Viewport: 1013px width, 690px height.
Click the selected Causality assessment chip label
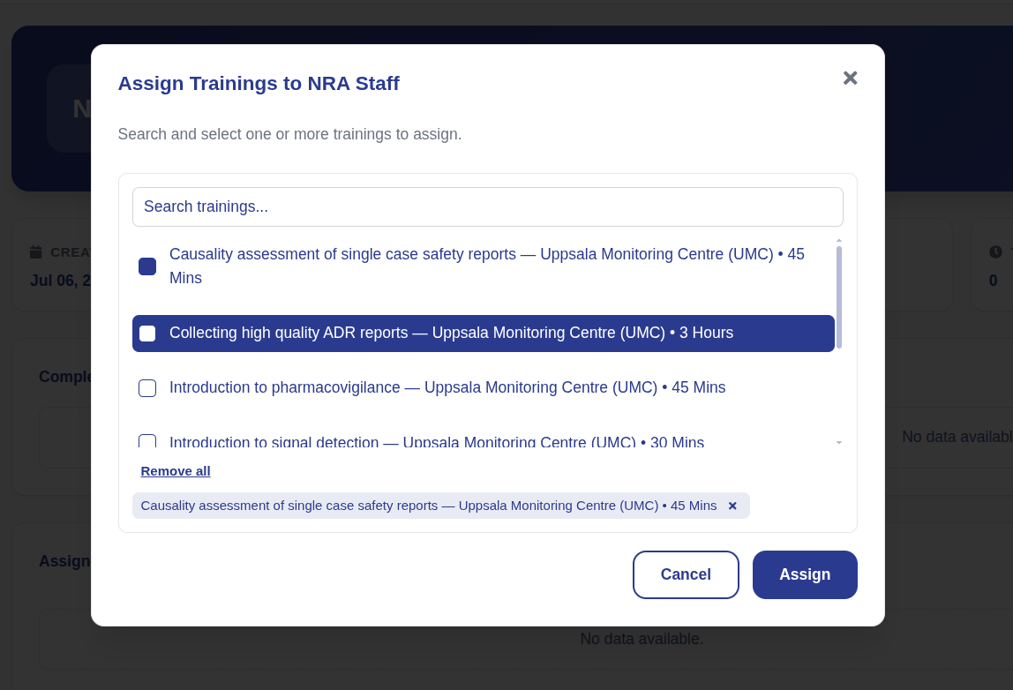click(x=429, y=506)
